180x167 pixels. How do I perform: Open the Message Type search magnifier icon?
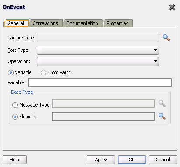[x=162, y=103]
